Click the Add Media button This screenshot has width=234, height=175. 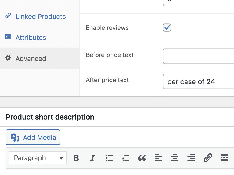coord(33,137)
